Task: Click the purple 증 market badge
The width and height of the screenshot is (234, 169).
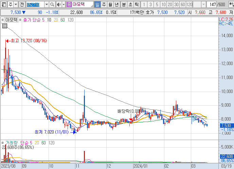Action: (69, 4)
